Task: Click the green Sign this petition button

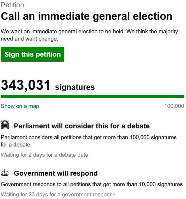Action: 33,54
